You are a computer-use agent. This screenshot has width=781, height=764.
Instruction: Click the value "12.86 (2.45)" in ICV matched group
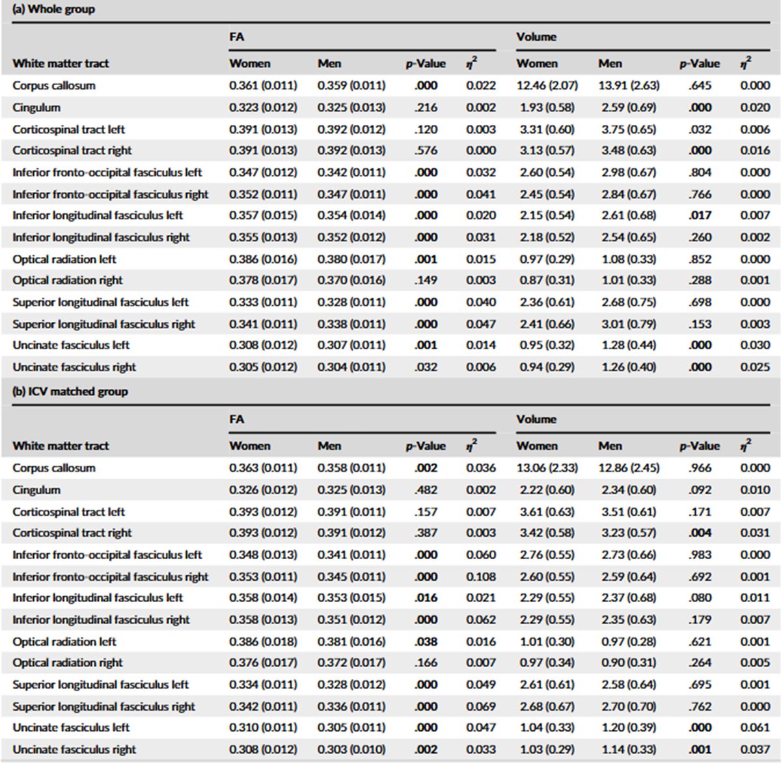[x=629, y=468]
